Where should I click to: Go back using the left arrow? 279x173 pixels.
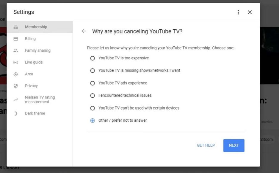point(84,31)
